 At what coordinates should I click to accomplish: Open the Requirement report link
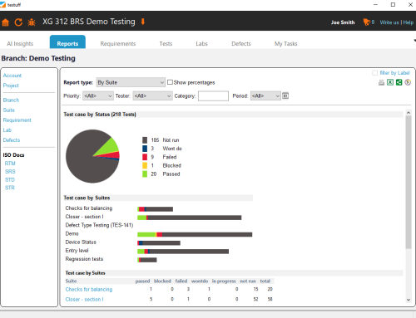pos(17,120)
